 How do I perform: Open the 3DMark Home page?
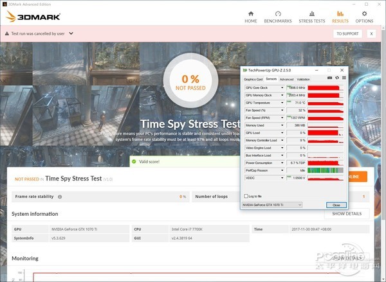pos(251,16)
